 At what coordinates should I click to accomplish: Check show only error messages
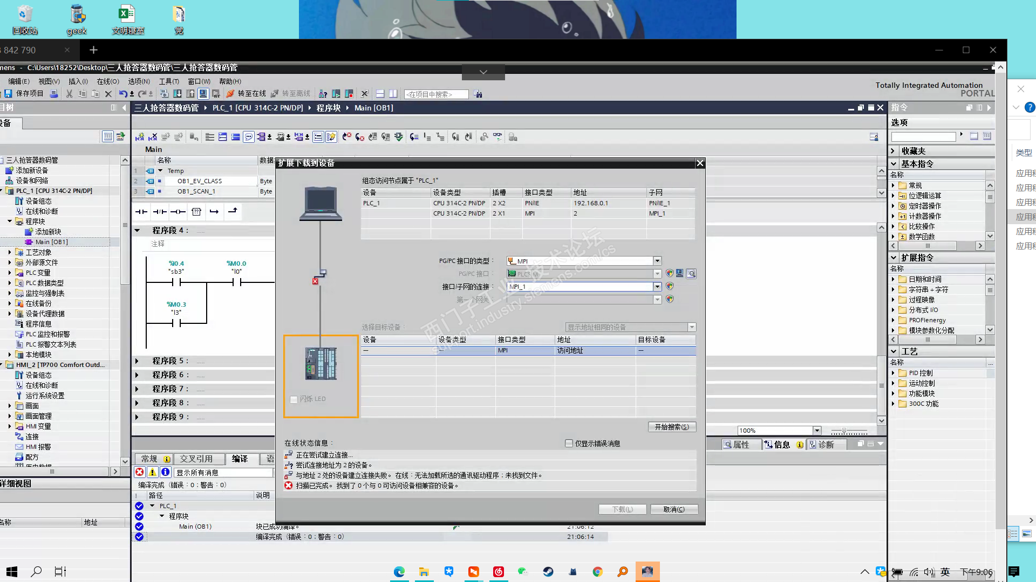point(569,444)
